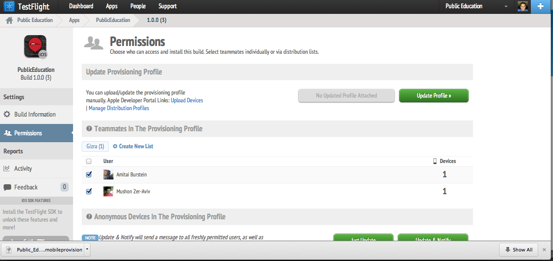Open Manage Distribution Profiles link
Screen dimensions: 553x261
[x=119, y=108]
